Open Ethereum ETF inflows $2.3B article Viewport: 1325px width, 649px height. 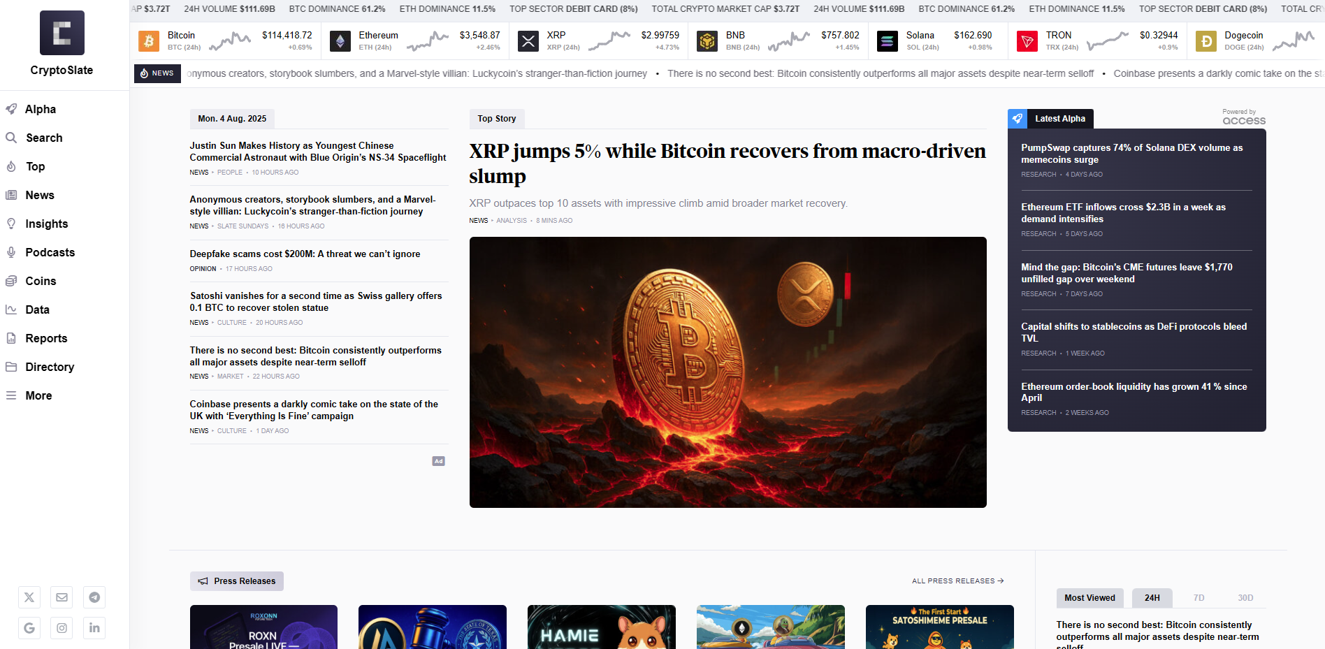(x=1124, y=213)
